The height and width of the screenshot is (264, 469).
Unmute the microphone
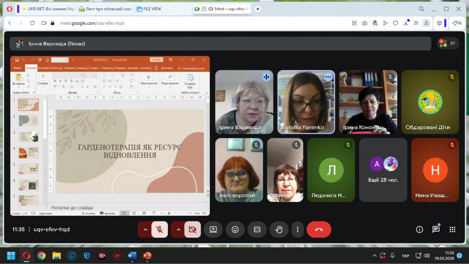[x=159, y=230]
